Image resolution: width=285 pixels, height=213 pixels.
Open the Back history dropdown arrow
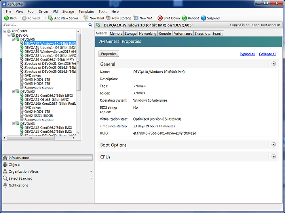click(x=20, y=18)
